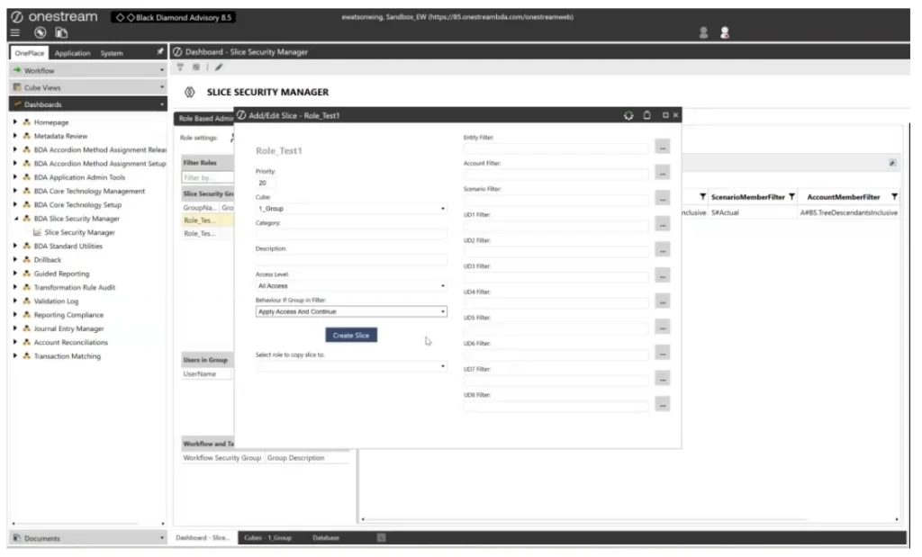Expand the Documents section at bottom
The image size is (922, 557).
[88, 538]
